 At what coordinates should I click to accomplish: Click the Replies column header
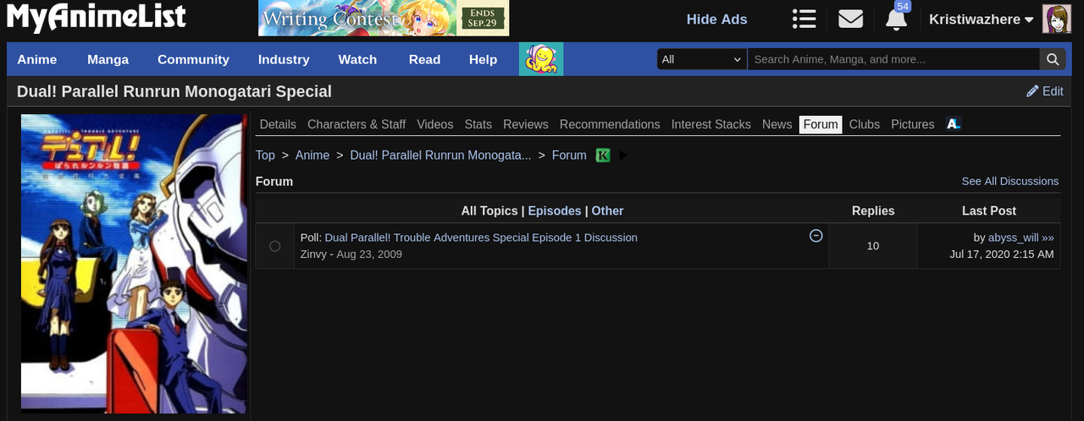[x=873, y=210]
